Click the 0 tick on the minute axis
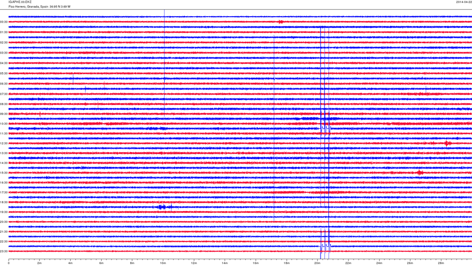The image size is (472, 265). (9, 263)
